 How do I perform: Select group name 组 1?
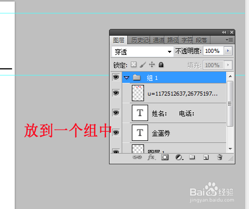(152, 78)
